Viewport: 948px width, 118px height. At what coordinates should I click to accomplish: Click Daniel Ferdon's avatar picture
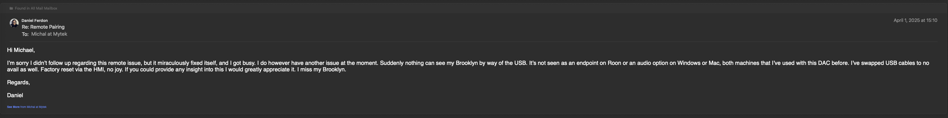(x=14, y=23)
